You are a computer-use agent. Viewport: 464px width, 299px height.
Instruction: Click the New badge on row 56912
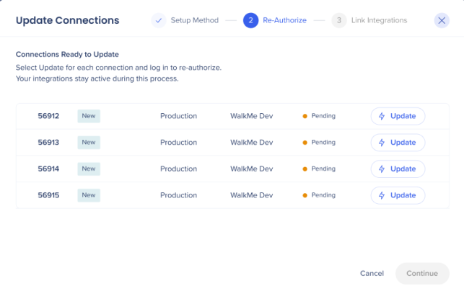click(x=89, y=116)
